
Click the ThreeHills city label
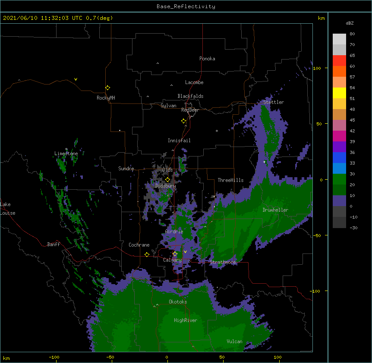pos(230,180)
